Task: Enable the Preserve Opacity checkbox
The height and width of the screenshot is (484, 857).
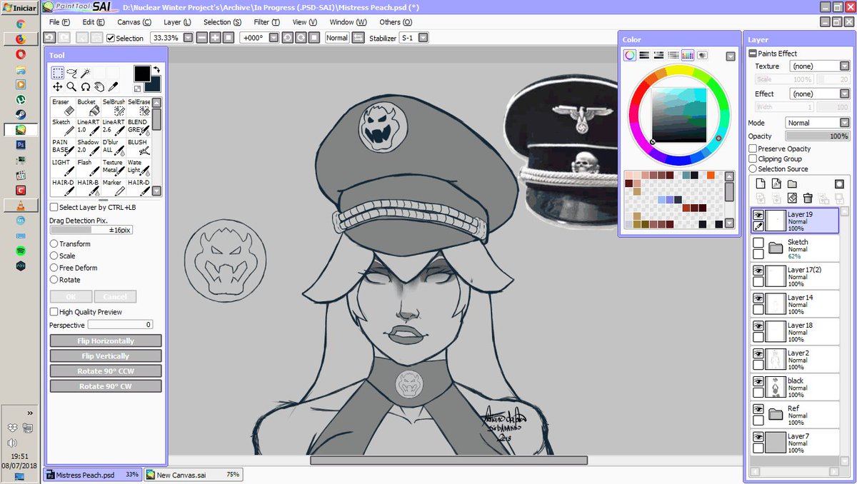Action: click(753, 148)
